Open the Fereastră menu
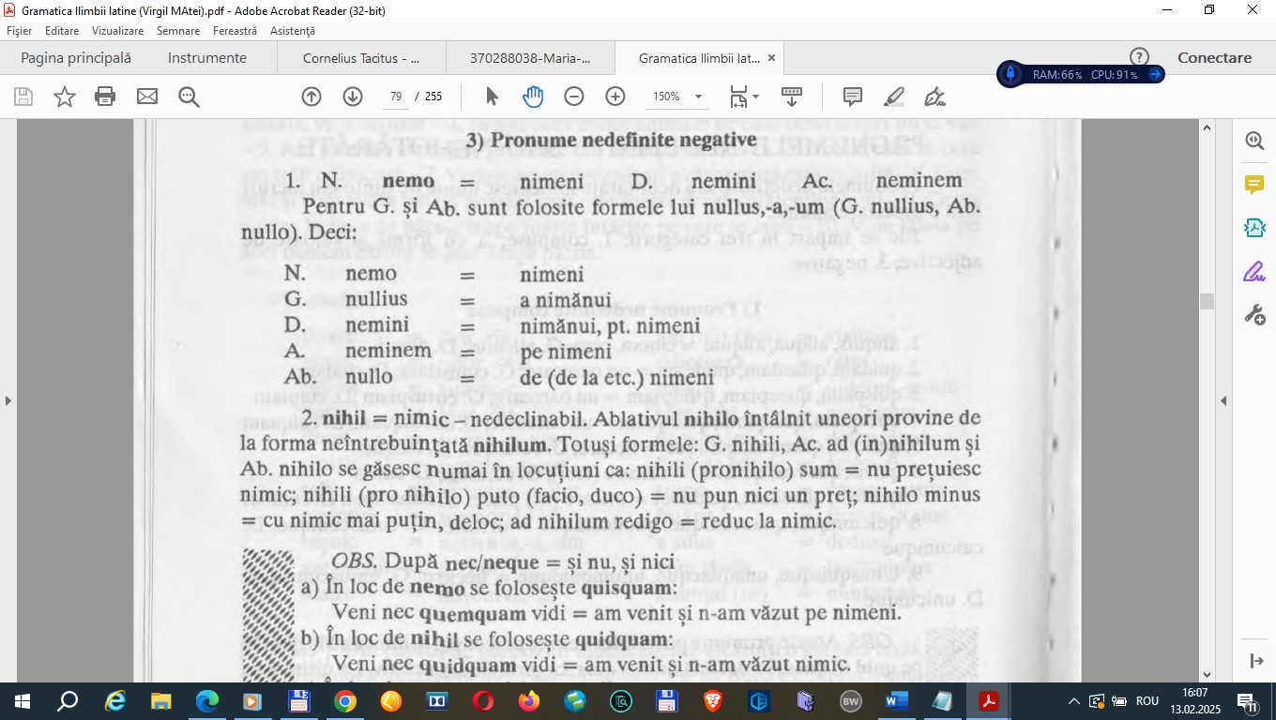Viewport: 1276px width, 720px height. [x=235, y=31]
